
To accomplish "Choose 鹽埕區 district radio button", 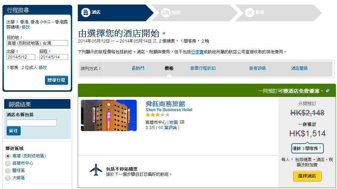I will (x=8, y=171).
